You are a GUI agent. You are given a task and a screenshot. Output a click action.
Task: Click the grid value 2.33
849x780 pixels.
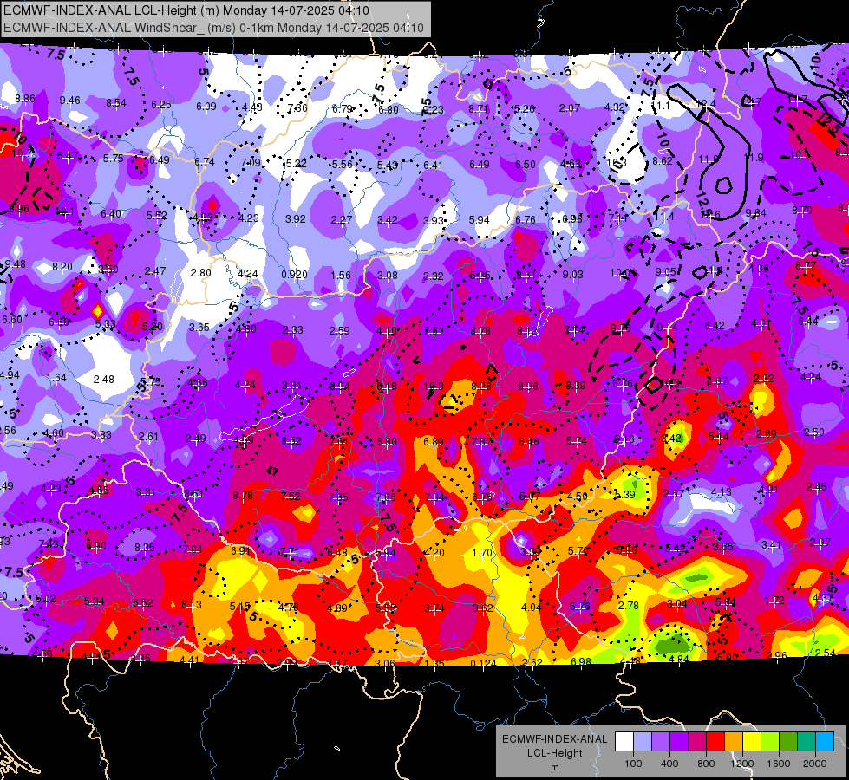pyautogui.click(x=293, y=330)
